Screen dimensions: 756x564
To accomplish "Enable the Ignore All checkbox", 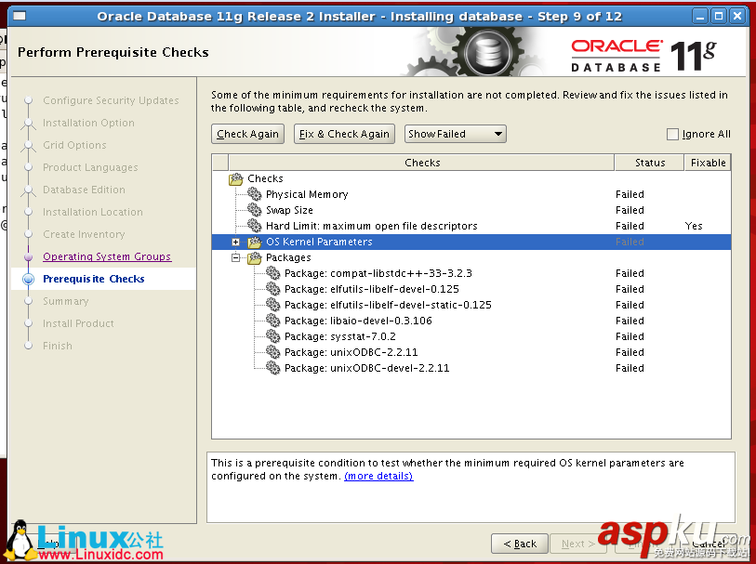I will tap(672, 134).
